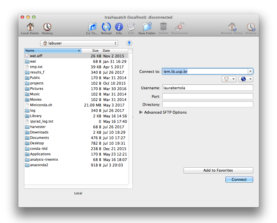Open the remote History toolbar icon

click(x=251, y=29)
